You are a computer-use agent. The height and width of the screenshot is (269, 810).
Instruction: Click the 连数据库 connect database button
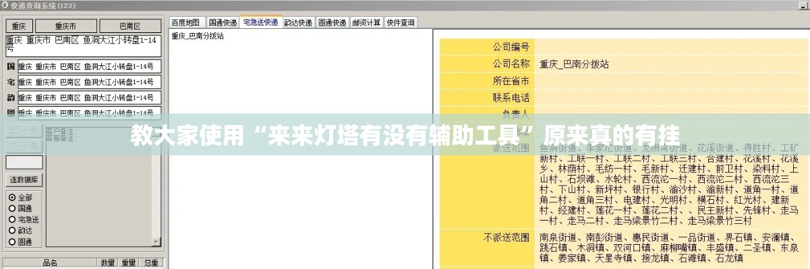24,180
